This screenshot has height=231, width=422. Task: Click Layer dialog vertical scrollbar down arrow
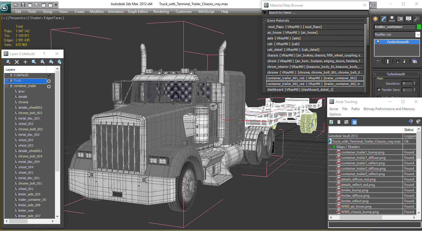coord(58,216)
